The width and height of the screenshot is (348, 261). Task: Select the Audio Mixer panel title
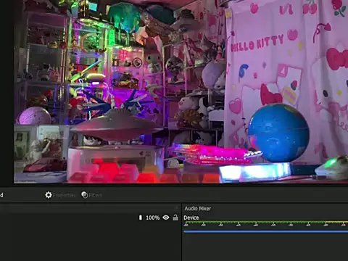(x=198, y=208)
